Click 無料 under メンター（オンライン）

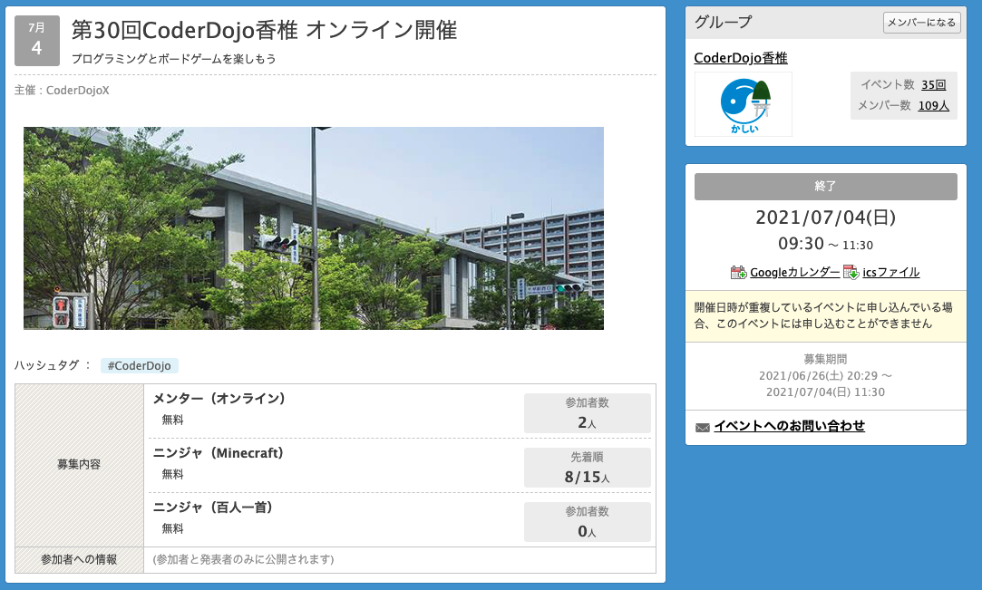[173, 420]
